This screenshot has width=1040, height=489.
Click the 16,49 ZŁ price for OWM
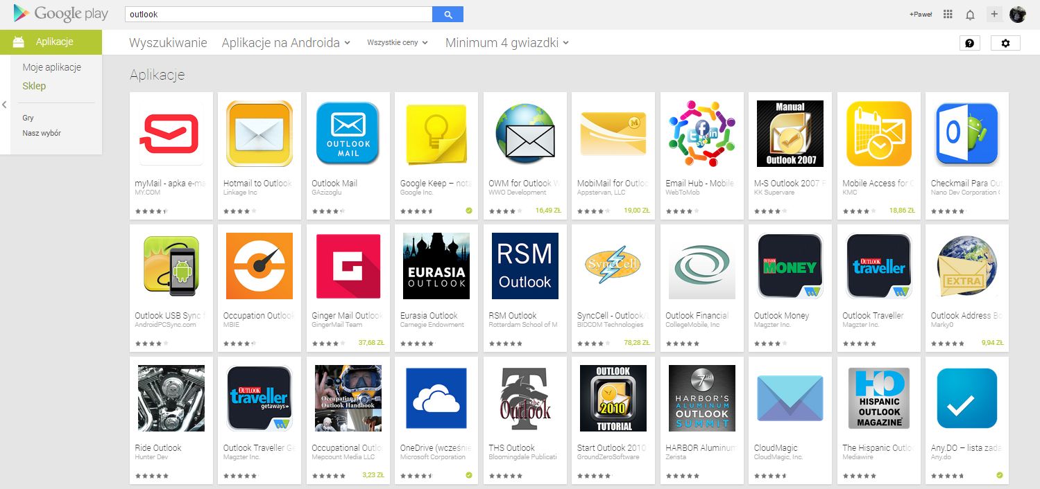tap(548, 210)
